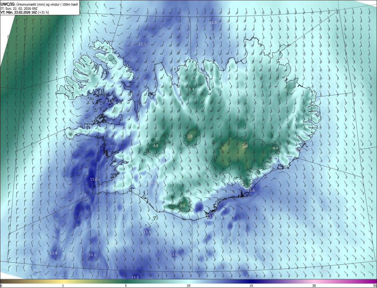Click the 0 tick on colour scale
377x288 pixels.
1,286
